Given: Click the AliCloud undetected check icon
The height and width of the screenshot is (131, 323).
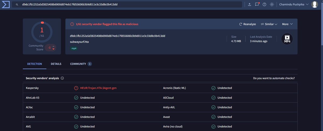Looking at the screenshot, I should click(213, 98).
